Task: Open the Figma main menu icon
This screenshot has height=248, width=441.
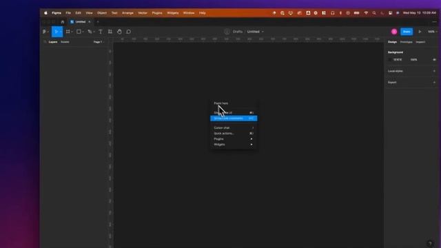Action: click(x=44, y=32)
